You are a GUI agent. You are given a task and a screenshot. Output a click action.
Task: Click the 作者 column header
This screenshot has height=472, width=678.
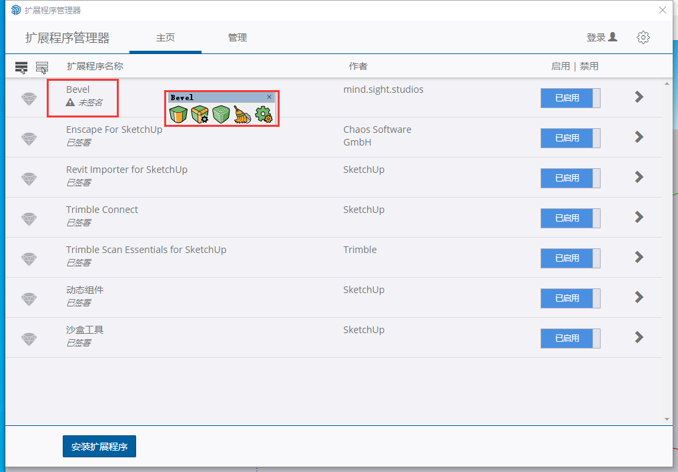[358, 66]
